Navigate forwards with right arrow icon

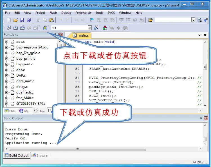pos(83,20)
